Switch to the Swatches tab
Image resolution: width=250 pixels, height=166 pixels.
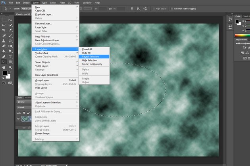pyautogui.click(x=246, y=16)
